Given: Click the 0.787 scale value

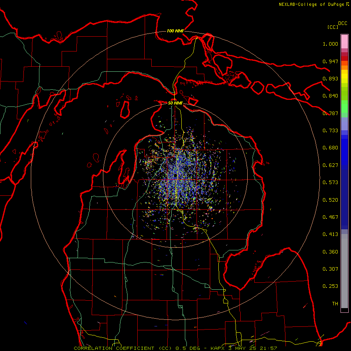Looking at the screenshot, I should 330,113.
